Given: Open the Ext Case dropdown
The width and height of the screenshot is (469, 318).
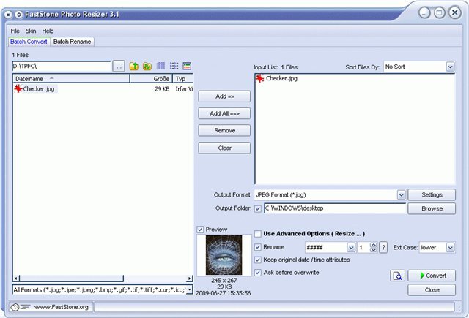Looking at the screenshot, I should click(x=450, y=248).
